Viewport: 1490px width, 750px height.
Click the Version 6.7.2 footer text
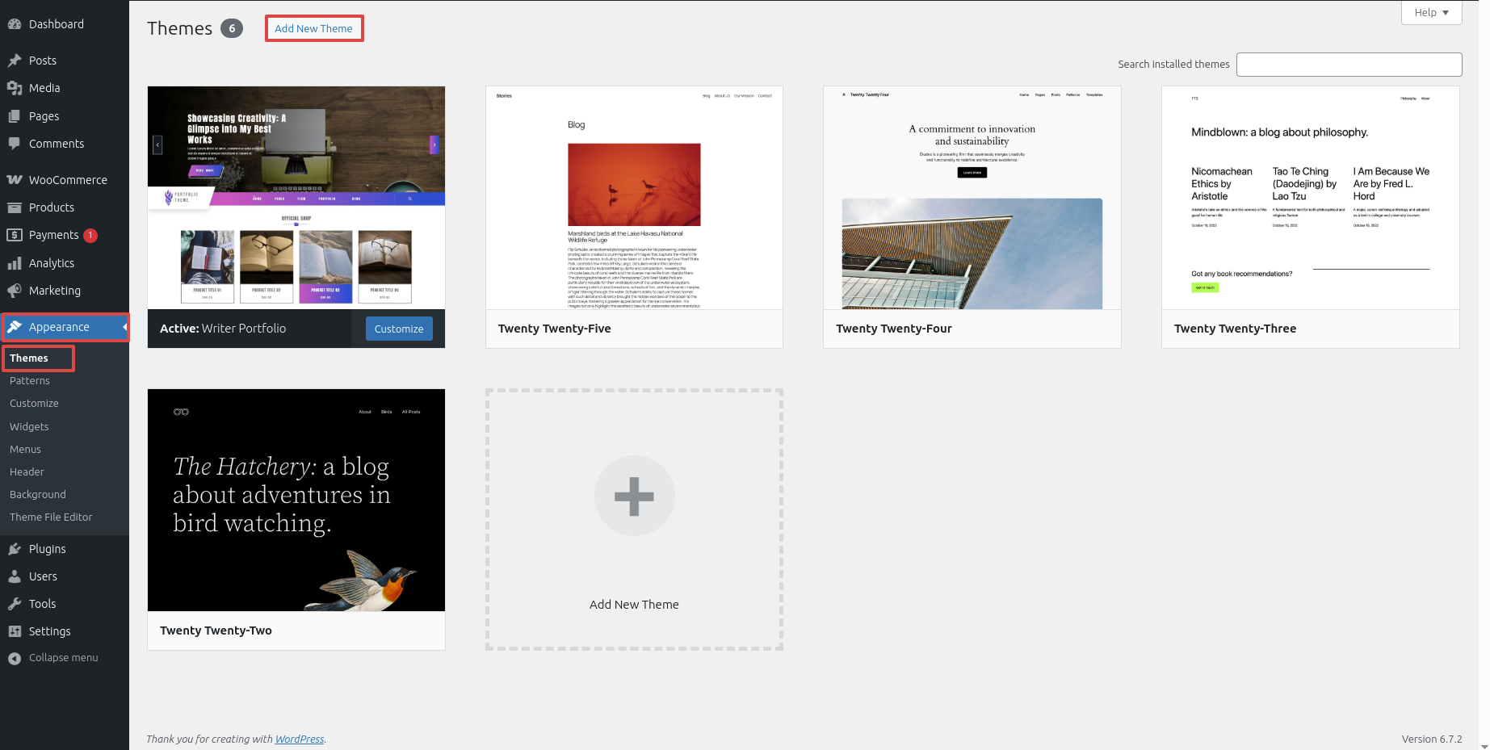click(1432, 739)
